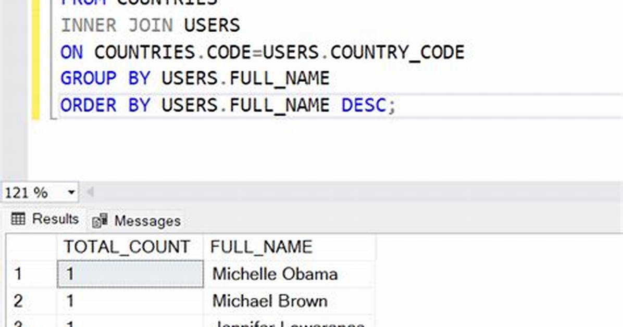Select row header number 1
Image resolution: width=623 pixels, height=327 pixels.
[31, 274]
